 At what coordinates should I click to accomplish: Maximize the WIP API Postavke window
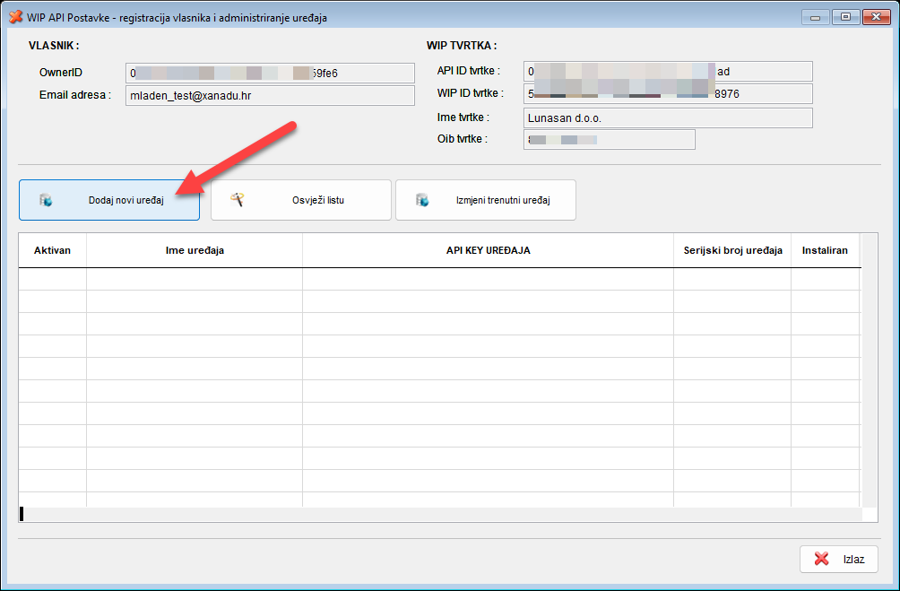pyautogui.click(x=844, y=16)
